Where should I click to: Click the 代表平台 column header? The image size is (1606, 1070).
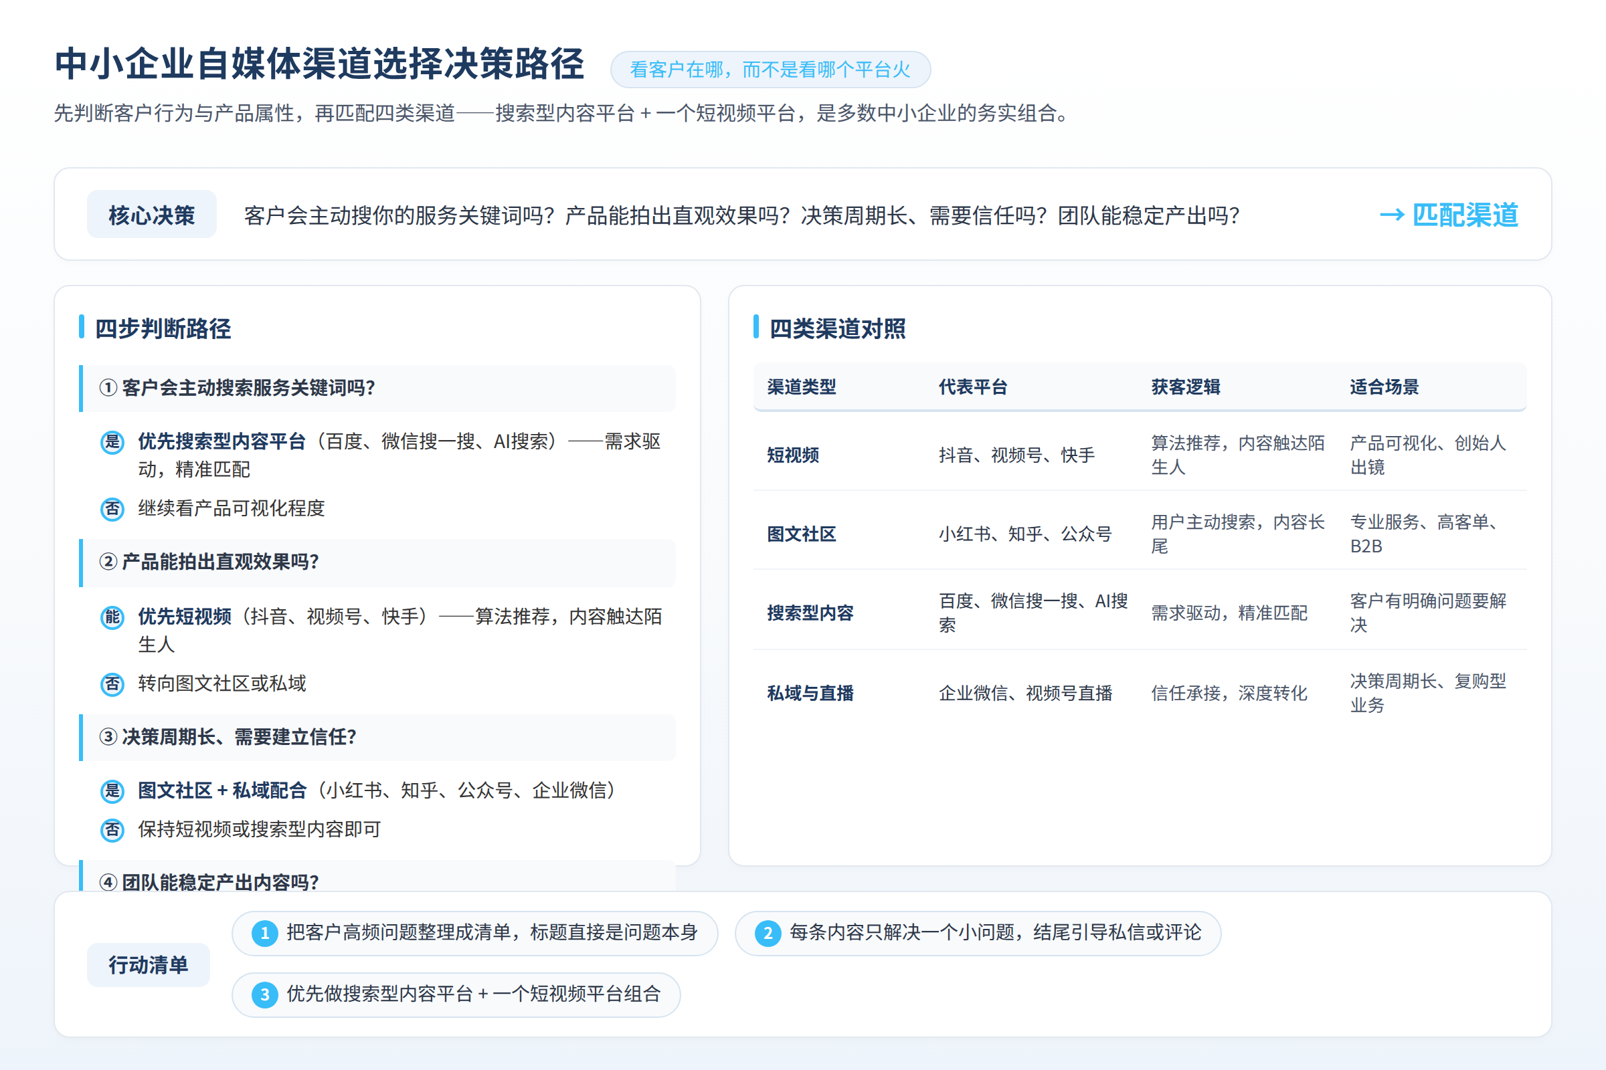pos(973,387)
